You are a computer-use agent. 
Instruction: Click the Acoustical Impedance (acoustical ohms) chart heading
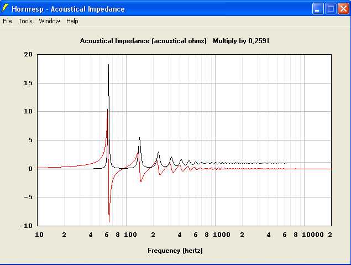point(143,41)
